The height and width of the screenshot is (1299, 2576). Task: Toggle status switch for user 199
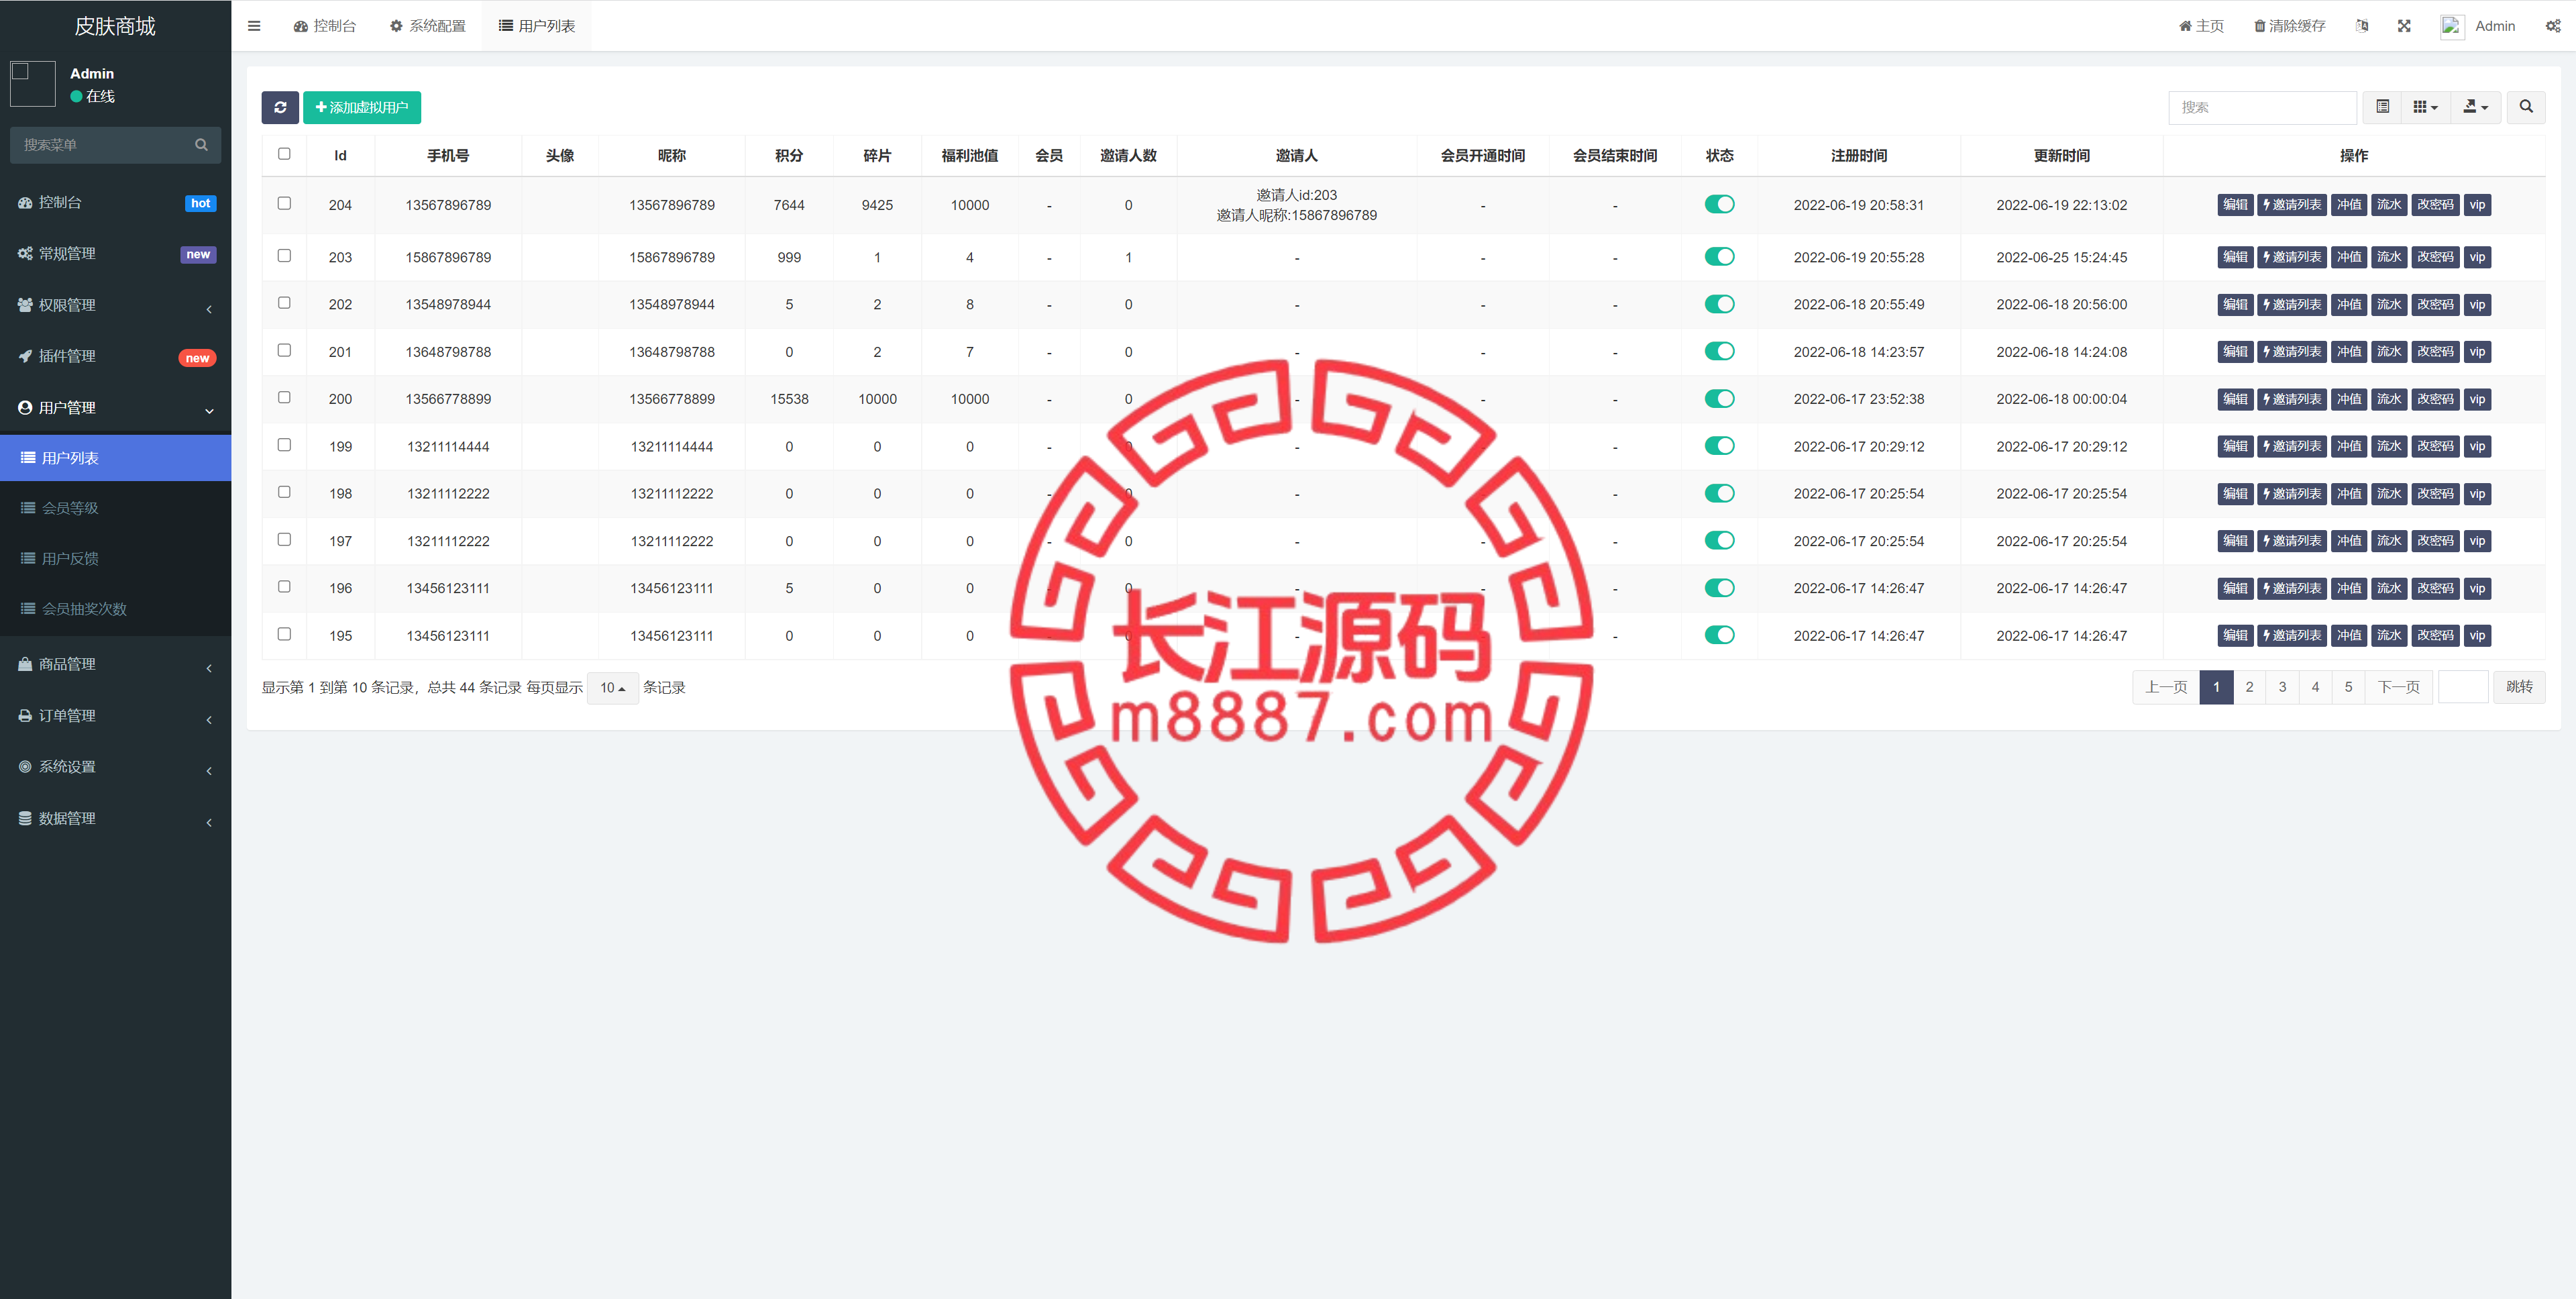click(1719, 446)
